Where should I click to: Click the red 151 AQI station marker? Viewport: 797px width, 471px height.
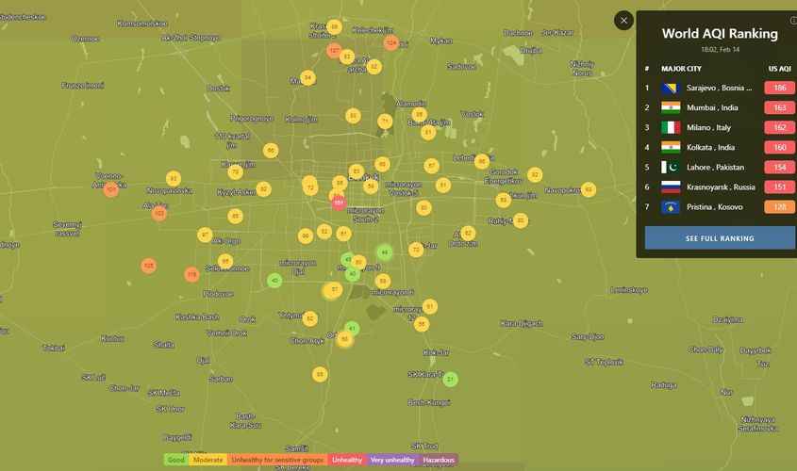click(x=339, y=203)
